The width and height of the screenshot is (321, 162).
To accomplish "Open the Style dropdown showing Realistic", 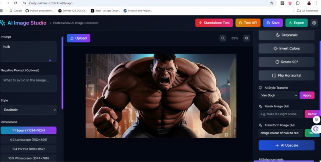I will (28, 110).
